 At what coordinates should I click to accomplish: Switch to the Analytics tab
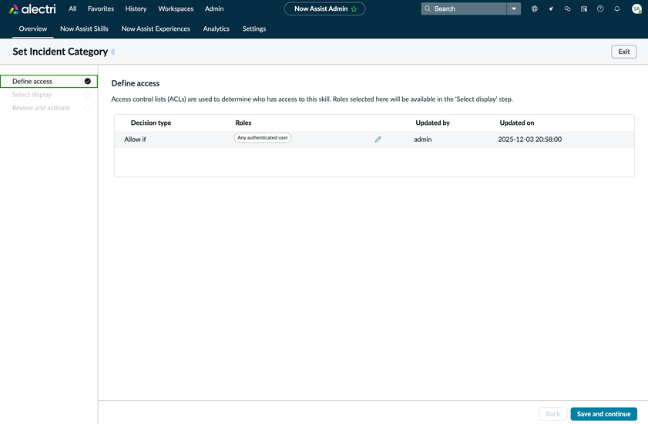pyautogui.click(x=217, y=29)
